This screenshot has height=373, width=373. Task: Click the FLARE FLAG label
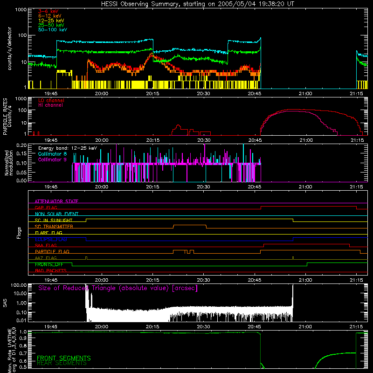coord(48,233)
